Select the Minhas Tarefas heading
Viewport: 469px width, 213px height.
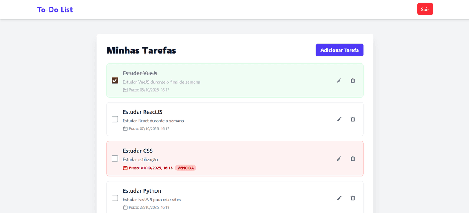click(x=142, y=50)
